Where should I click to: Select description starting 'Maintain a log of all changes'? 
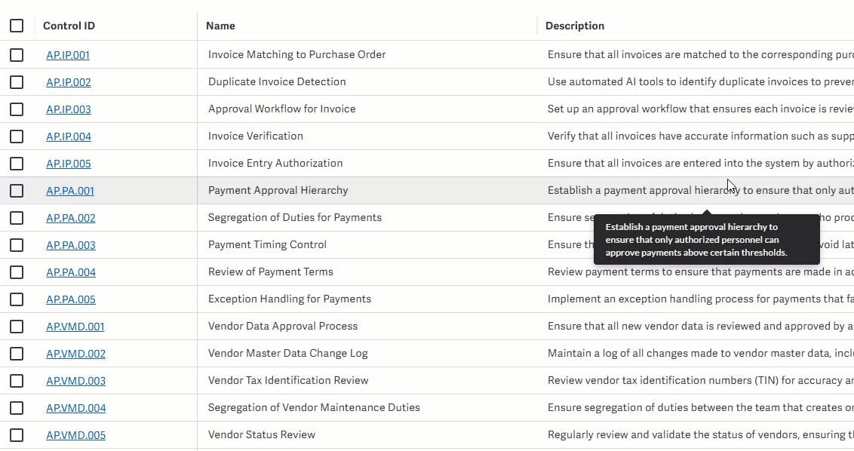click(x=700, y=354)
